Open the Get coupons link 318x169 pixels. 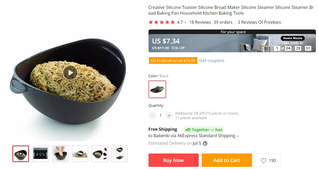click(x=212, y=60)
